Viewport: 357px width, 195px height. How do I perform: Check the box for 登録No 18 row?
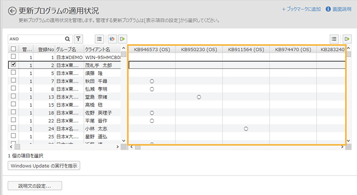click(x=13, y=112)
